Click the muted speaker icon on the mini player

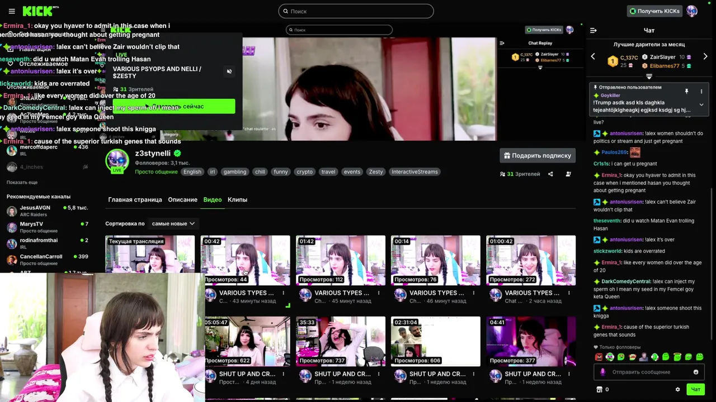click(x=229, y=71)
